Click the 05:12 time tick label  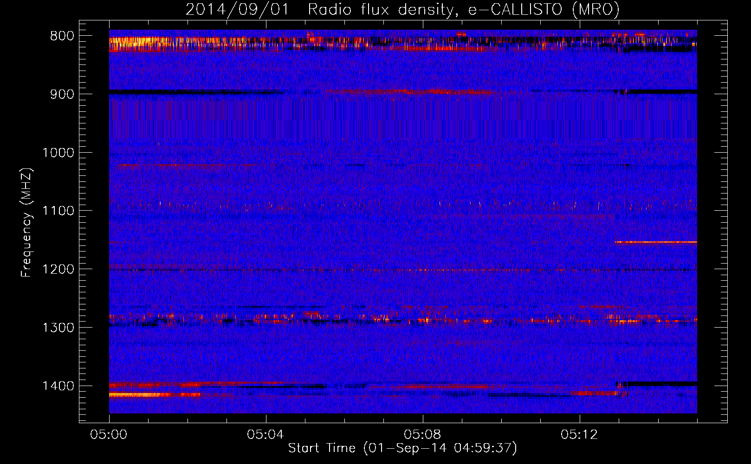pos(579,435)
